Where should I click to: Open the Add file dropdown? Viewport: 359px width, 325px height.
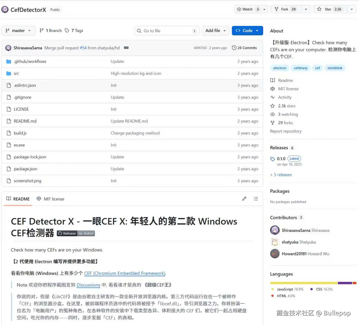tap(215, 30)
